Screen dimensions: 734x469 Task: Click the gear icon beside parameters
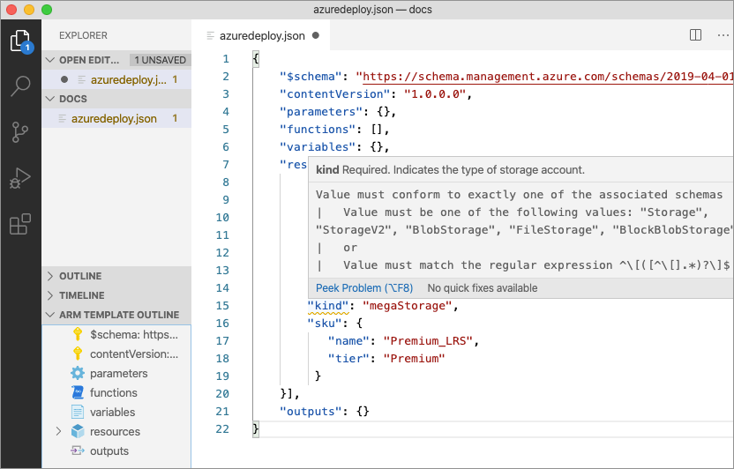(x=78, y=374)
